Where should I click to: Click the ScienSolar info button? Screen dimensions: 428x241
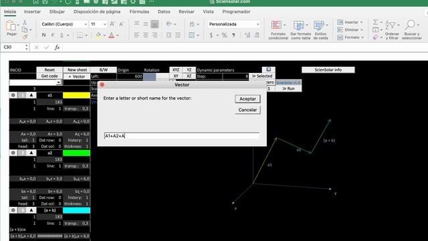tap(328, 70)
